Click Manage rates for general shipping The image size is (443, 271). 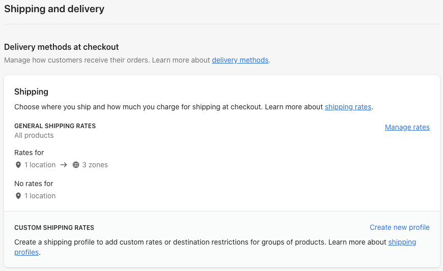407,127
